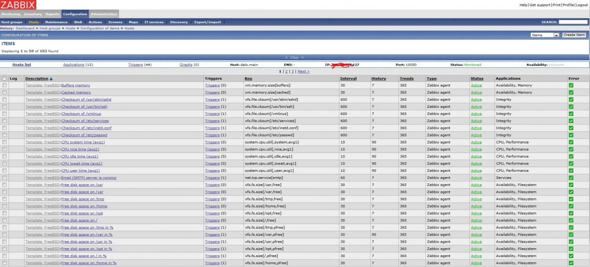Go to Next page of items
Screen dimensions: 590x267
(303, 71)
